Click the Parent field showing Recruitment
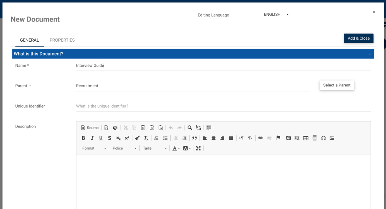Image resolution: width=386 pixels, height=209 pixels. [193, 86]
